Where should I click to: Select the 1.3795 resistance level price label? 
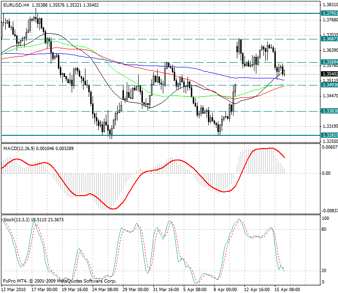(x=329, y=13)
